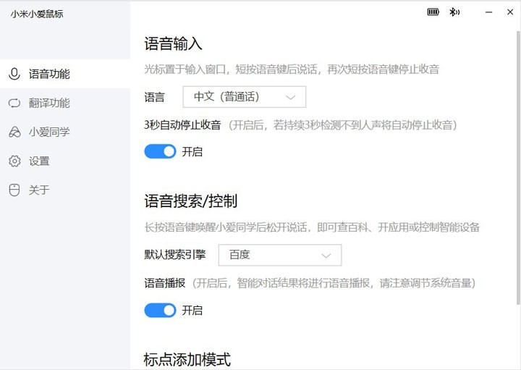Go to the 小爱同学 section
Screen dimensions: 521x370
65,132
